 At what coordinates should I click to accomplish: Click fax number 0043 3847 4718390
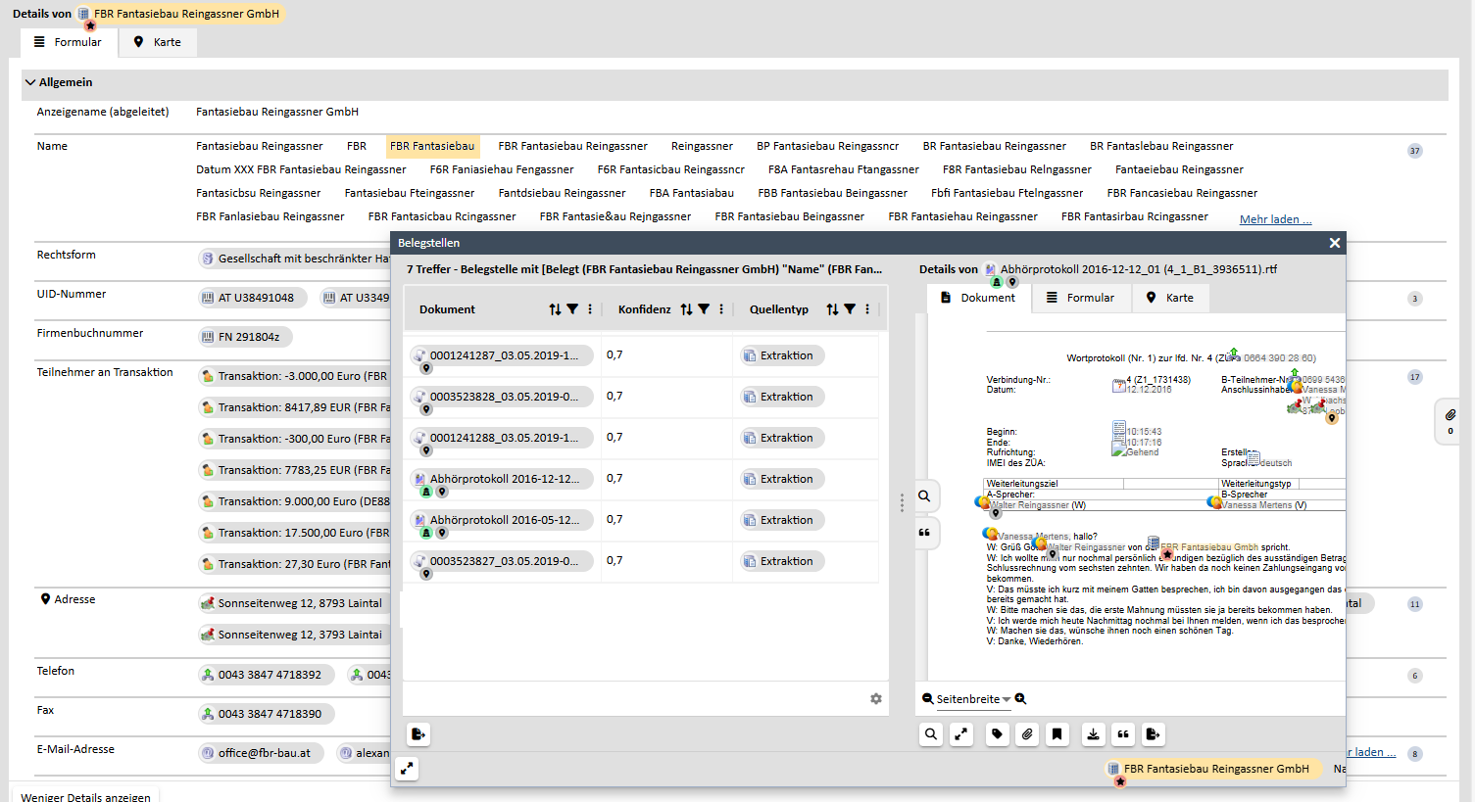[x=267, y=714]
